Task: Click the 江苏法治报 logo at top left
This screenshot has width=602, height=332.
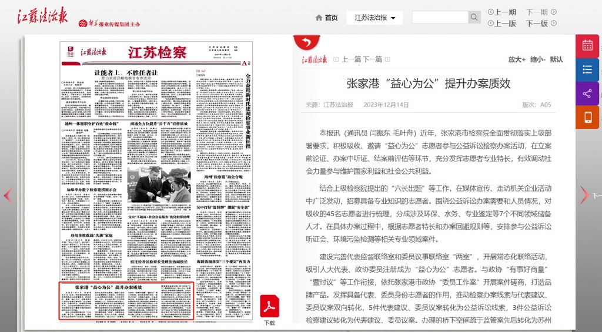Action: pos(42,16)
